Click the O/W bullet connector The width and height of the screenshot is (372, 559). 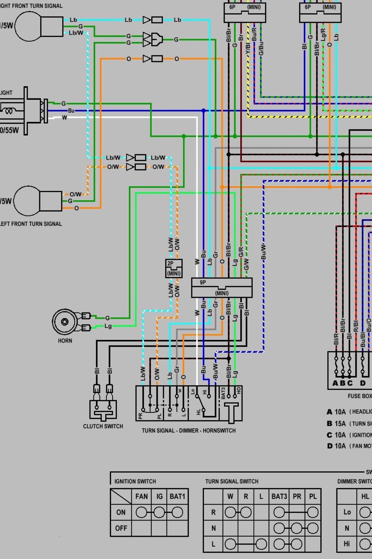pyautogui.click(x=136, y=167)
